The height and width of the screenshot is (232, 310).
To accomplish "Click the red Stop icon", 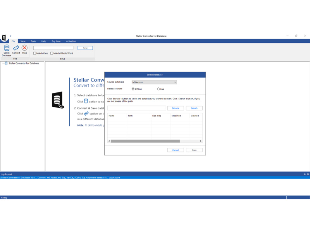I will click(x=24, y=48).
